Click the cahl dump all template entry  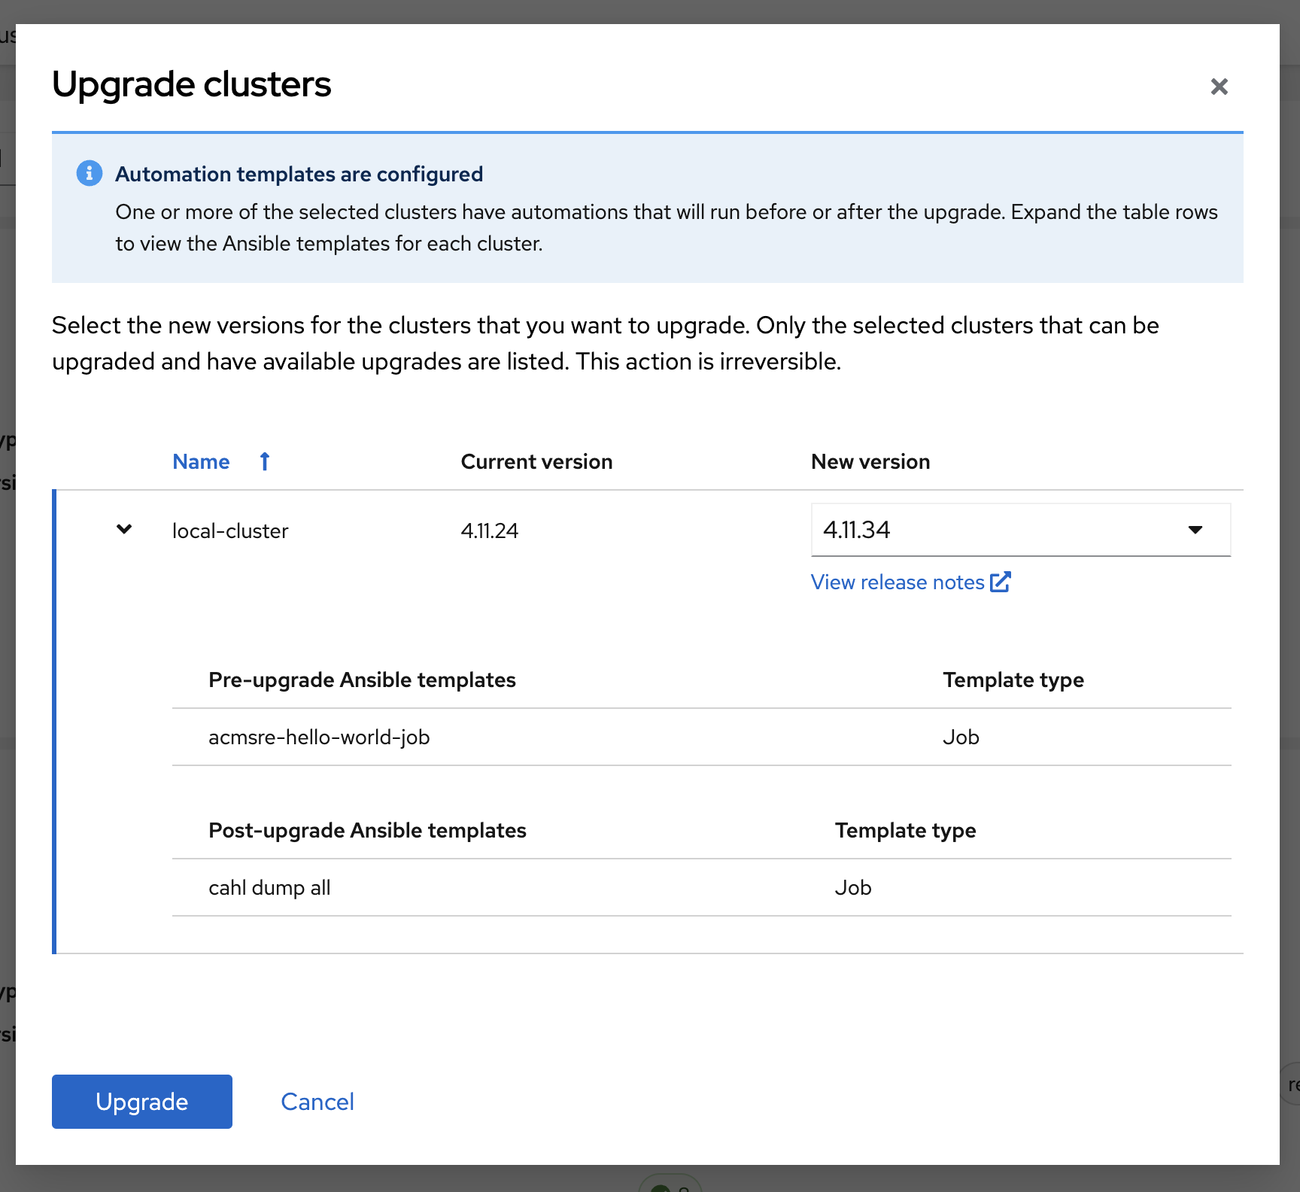(x=269, y=888)
